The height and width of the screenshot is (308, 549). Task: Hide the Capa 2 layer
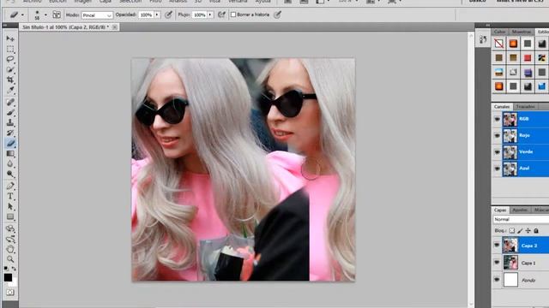pos(497,246)
